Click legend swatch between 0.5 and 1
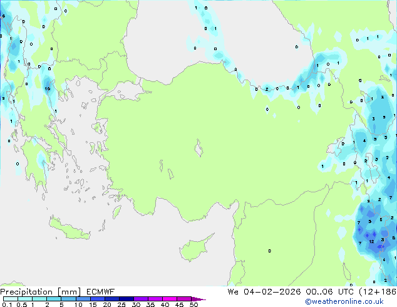This screenshot has width=397, height=307. [x=25, y=299]
